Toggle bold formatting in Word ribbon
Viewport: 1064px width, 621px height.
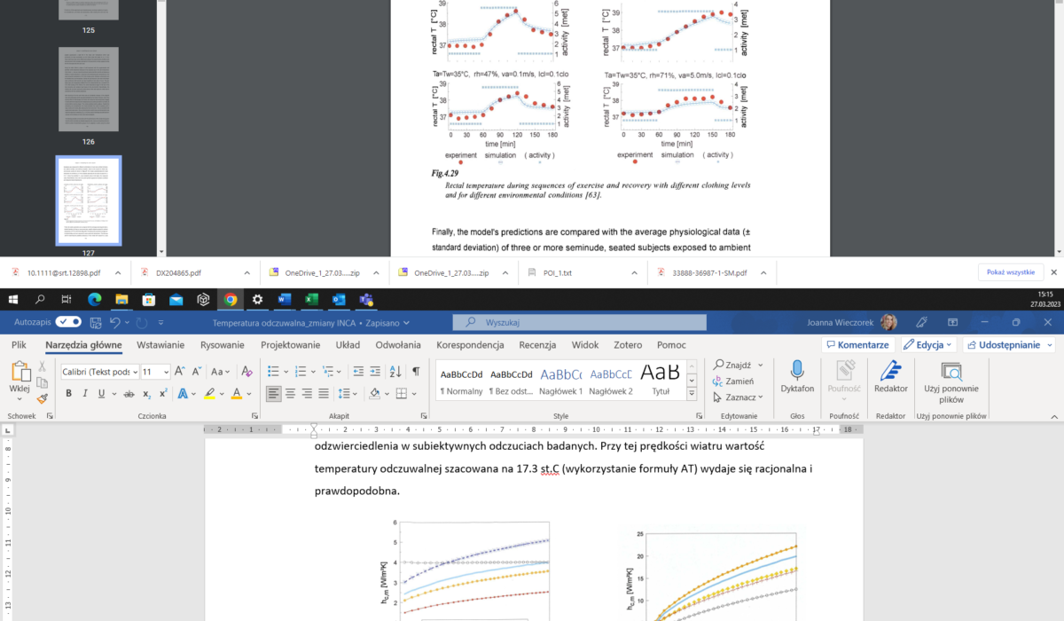pos(68,393)
